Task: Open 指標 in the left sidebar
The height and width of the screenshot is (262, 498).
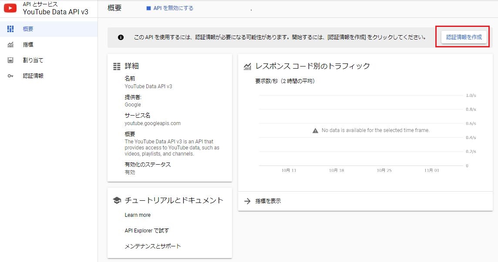Action: [x=49, y=45]
